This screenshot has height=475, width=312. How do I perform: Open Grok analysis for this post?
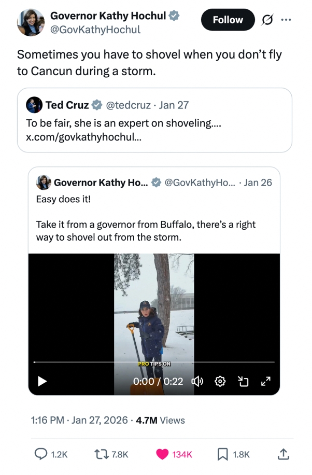click(x=266, y=20)
